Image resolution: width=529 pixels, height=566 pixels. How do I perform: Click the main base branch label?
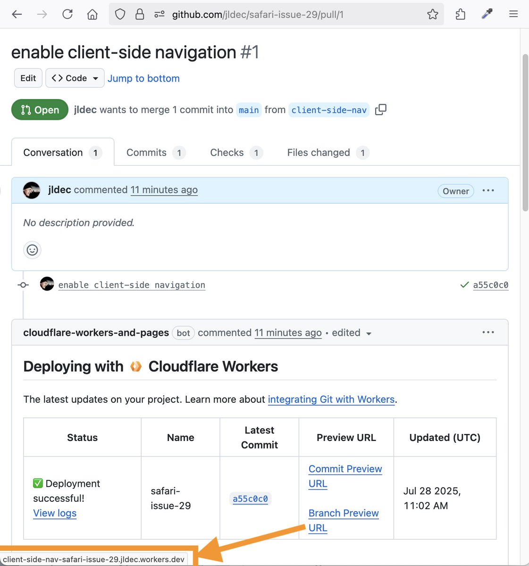click(x=249, y=110)
